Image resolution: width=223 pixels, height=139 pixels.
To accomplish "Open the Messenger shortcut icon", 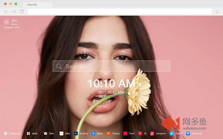I will pos(188,133).
